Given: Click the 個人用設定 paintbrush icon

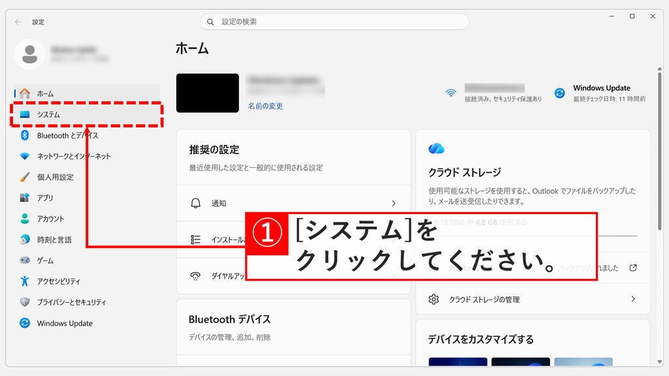Looking at the screenshot, I should (25, 177).
